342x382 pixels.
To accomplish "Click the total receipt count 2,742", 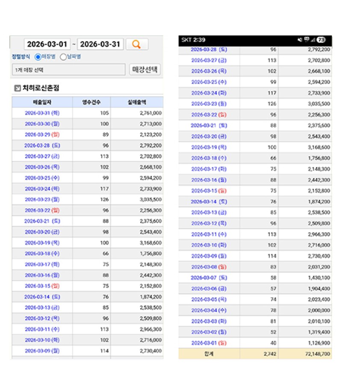I will coord(270,354).
